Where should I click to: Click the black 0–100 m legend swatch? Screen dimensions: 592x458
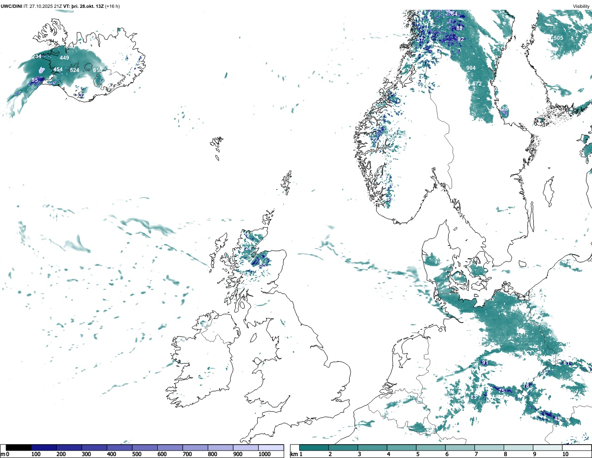tap(18, 447)
